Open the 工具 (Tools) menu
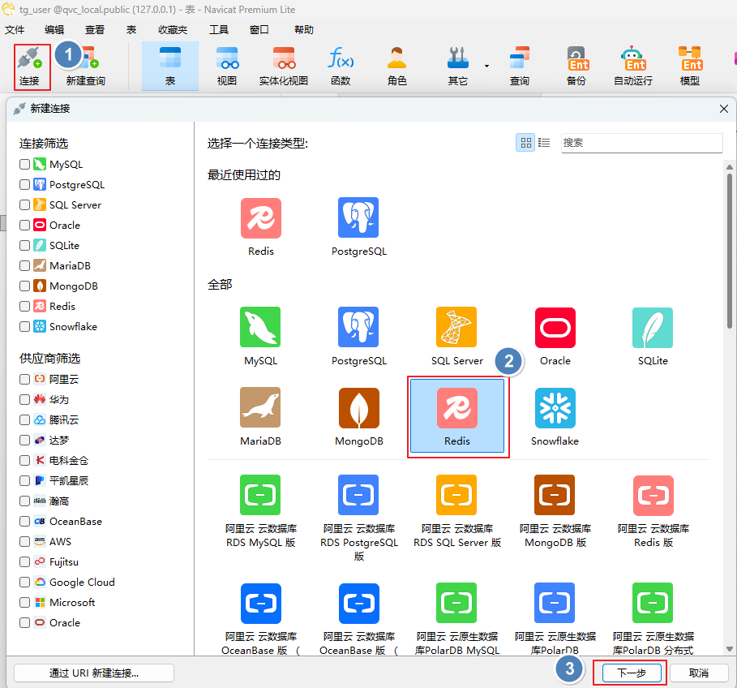 [219, 30]
